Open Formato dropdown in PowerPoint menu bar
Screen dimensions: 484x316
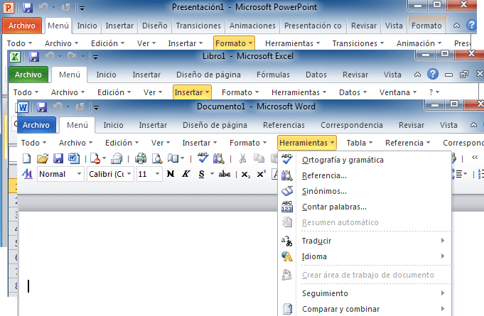click(234, 43)
